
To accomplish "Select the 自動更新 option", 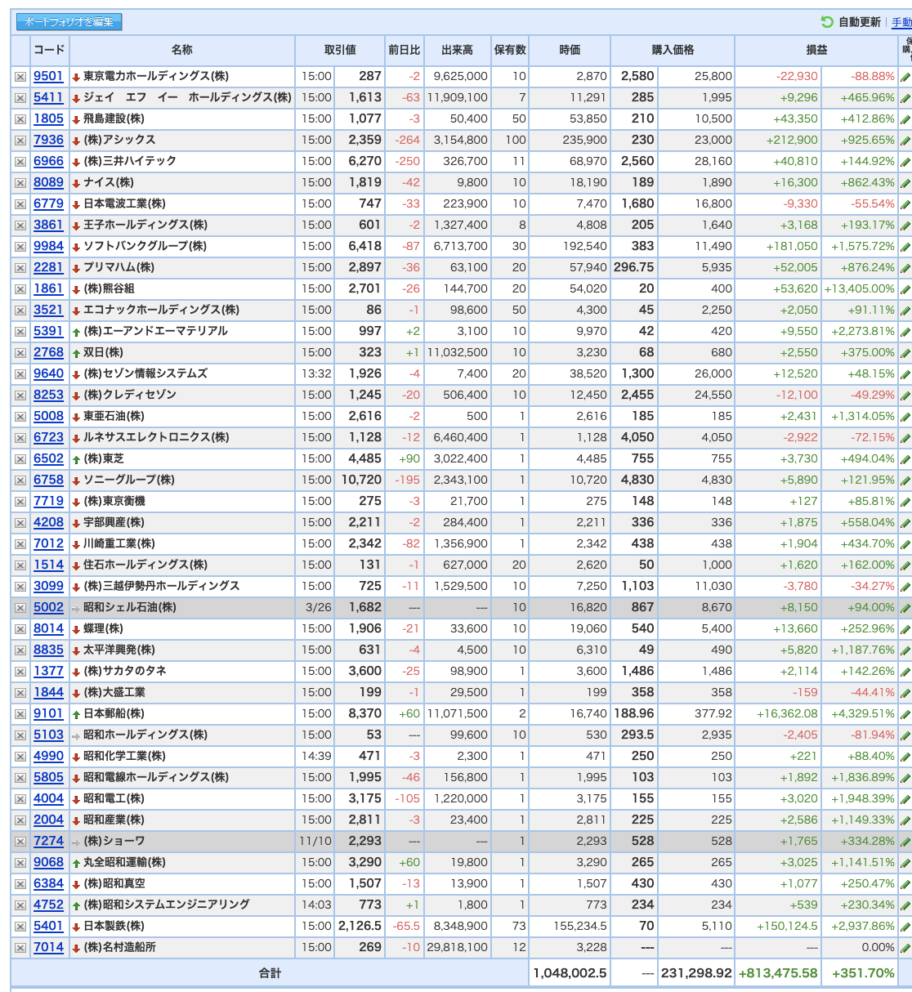I will (x=859, y=22).
